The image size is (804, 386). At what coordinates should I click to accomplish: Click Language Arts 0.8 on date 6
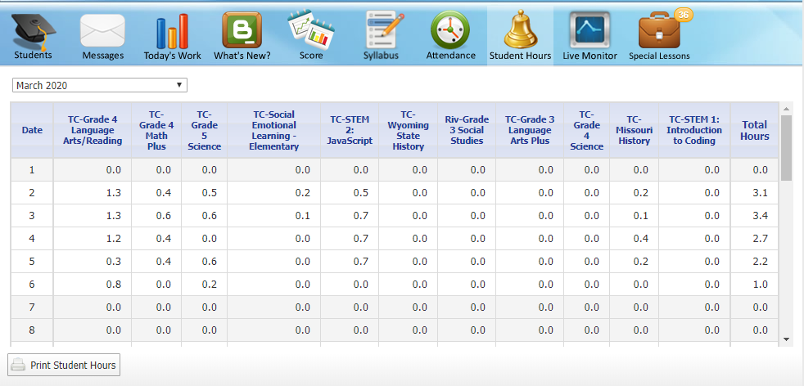point(113,284)
